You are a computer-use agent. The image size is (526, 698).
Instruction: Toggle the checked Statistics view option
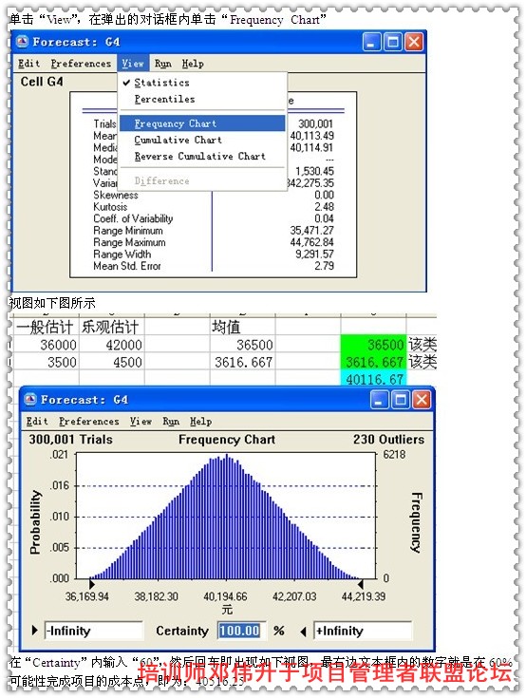(161, 83)
